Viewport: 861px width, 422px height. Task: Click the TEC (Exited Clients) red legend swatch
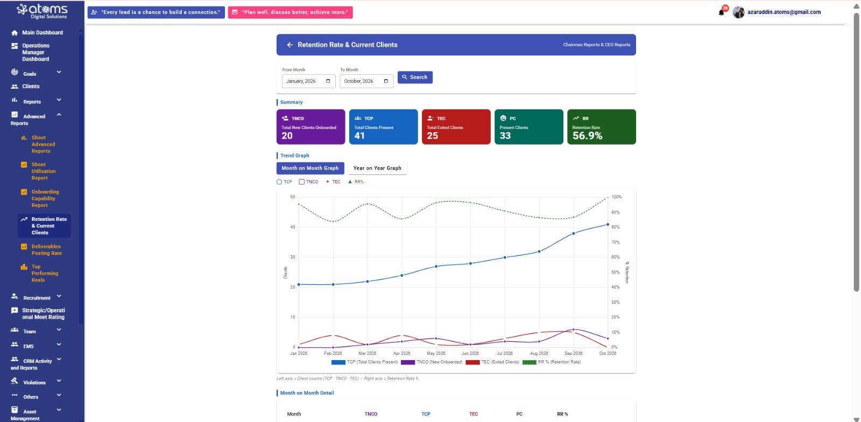click(x=472, y=362)
